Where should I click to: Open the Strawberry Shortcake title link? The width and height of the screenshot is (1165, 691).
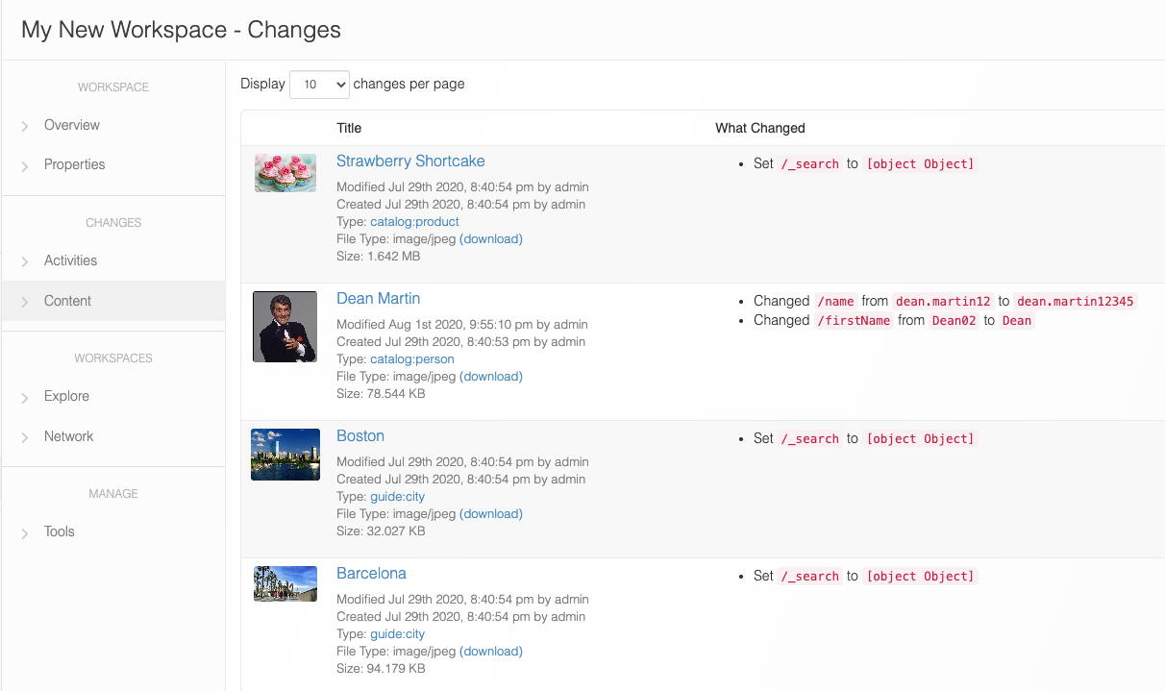click(x=410, y=161)
